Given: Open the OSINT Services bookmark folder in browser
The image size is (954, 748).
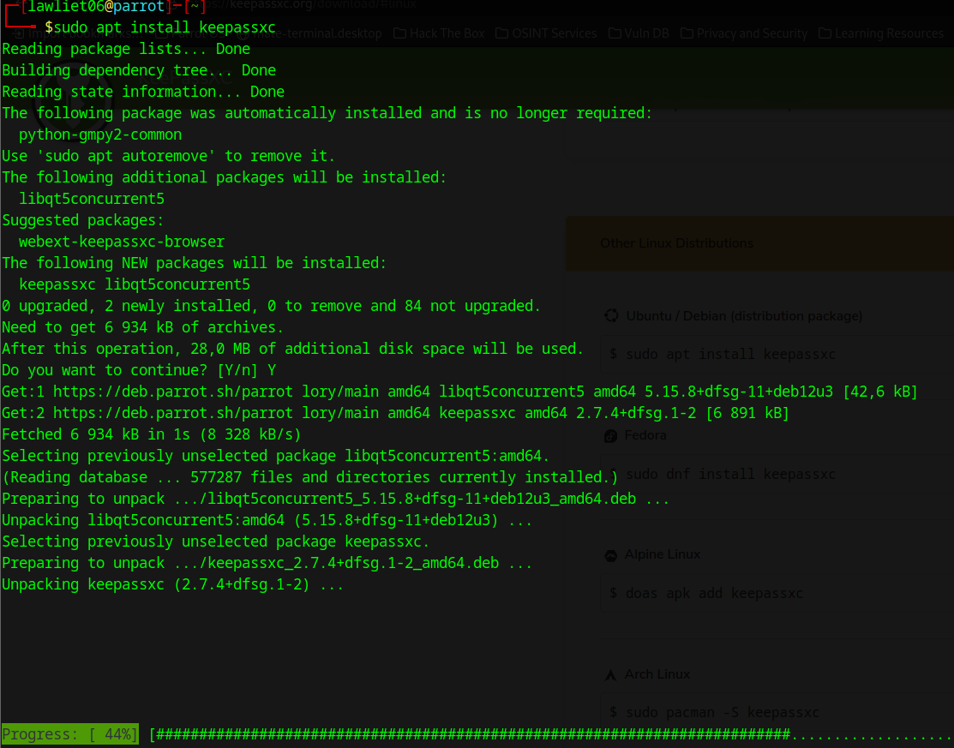Looking at the screenshot, I should click(546, 33).
